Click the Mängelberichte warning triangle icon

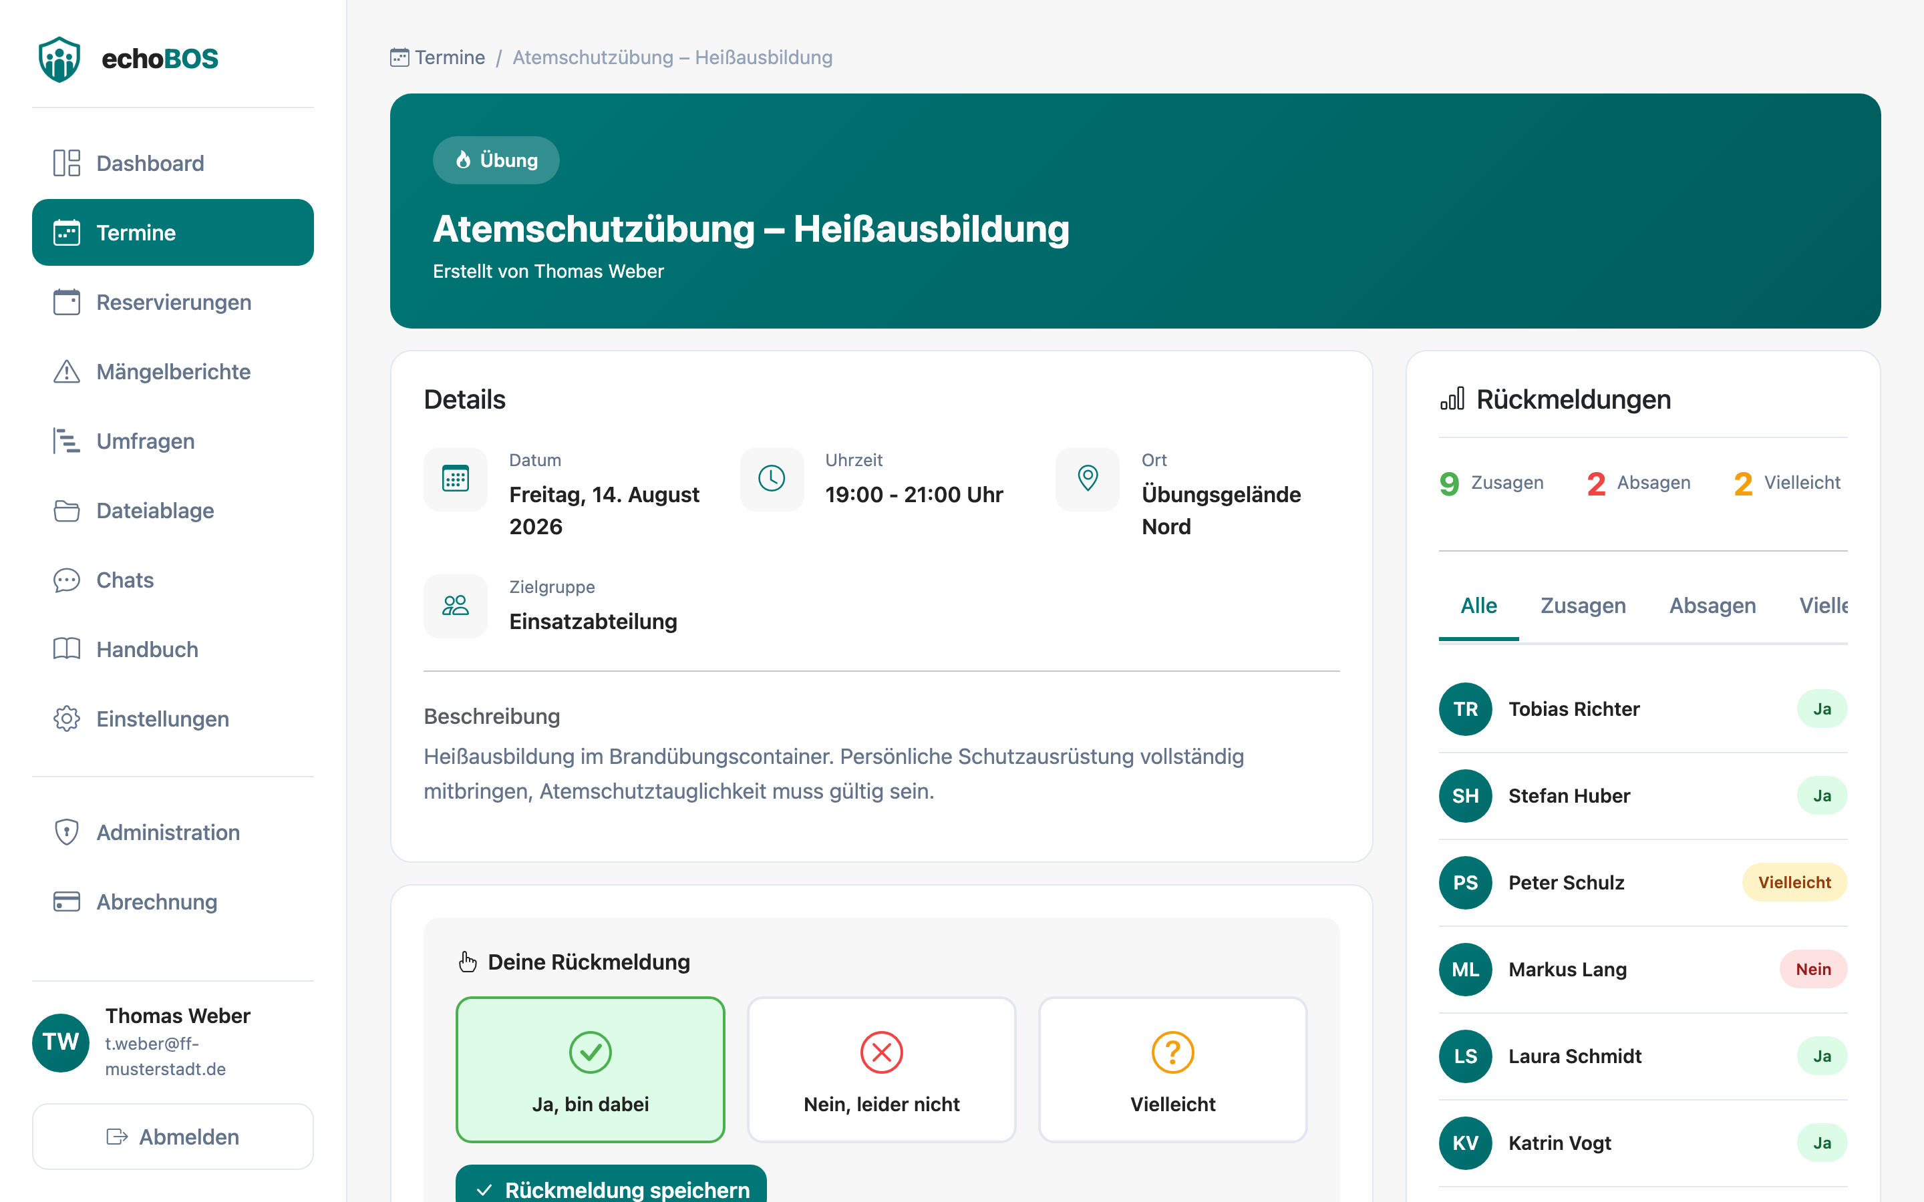pyautogui.click(x=67, y=371)
